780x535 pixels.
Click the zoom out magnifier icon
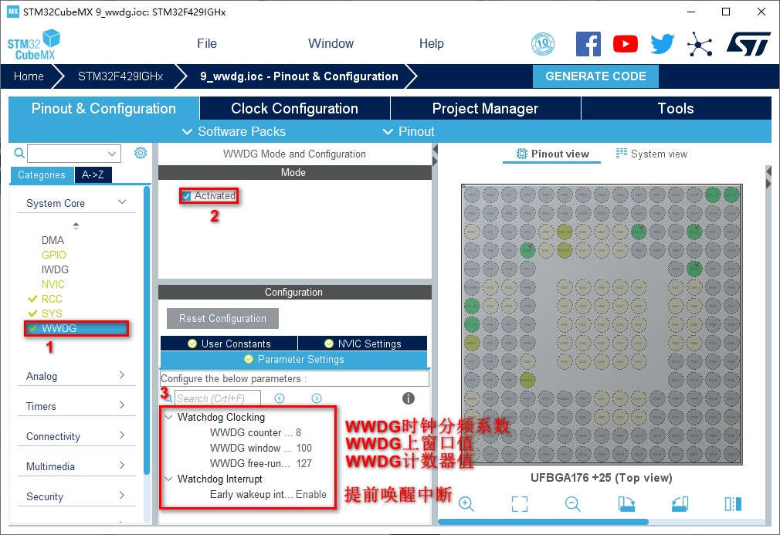[x=572, y=503]
